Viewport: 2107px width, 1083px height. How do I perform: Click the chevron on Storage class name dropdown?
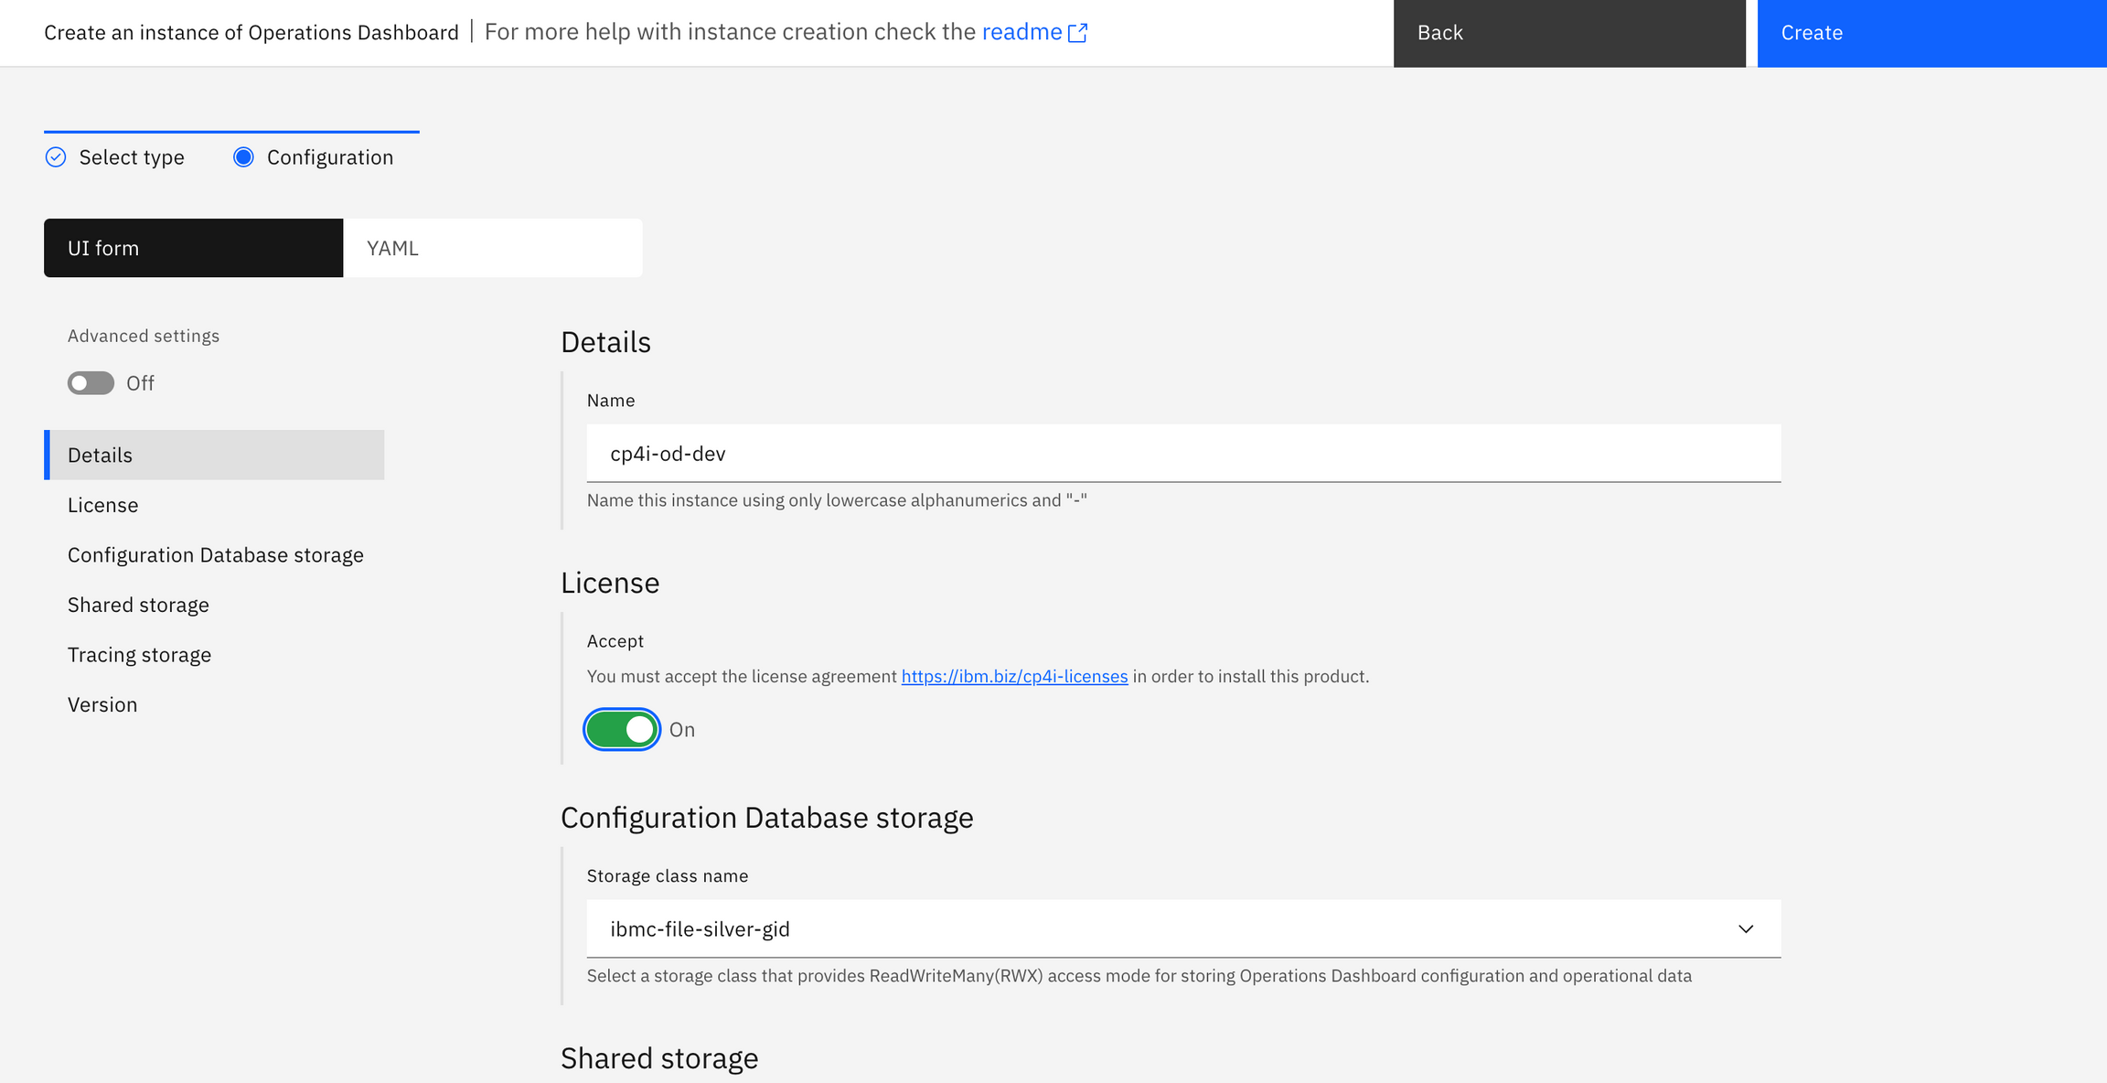point(1747,928)
